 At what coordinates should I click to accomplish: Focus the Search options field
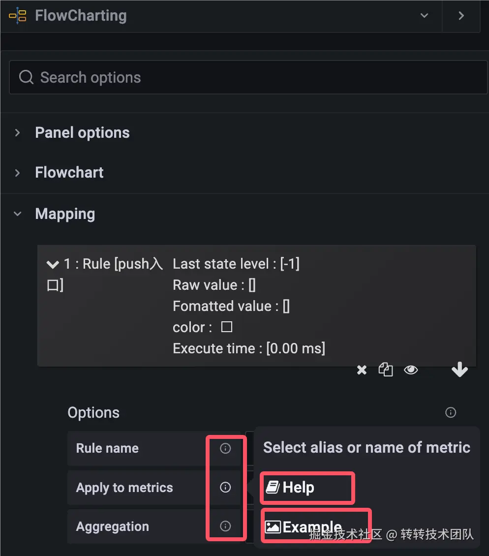pos(248,77)
